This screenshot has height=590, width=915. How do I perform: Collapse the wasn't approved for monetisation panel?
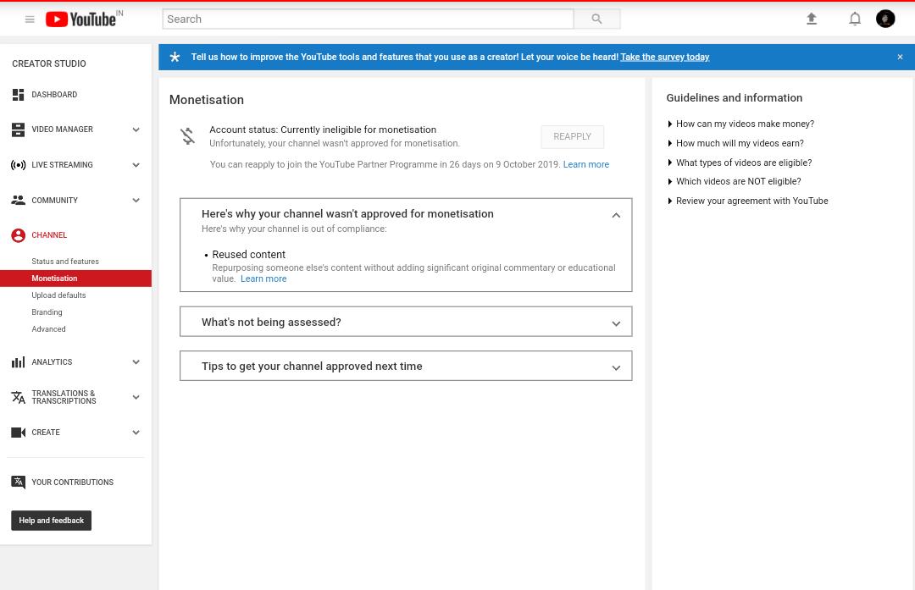[x=616, y=215]
